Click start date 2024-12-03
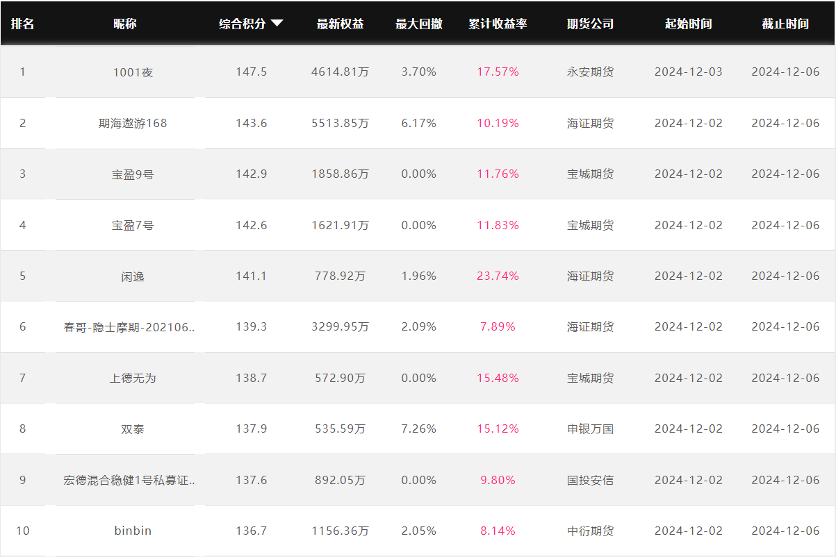 pos(688,72)
